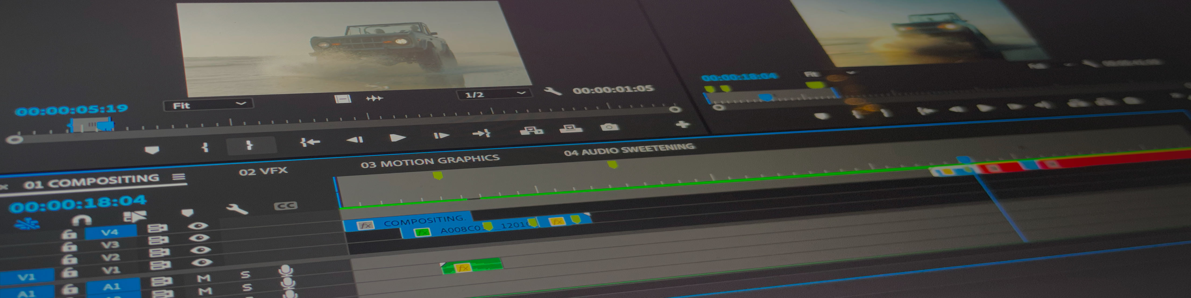Toggle Linked Selection in timeline
The image size is (1191, 298).
pos(135,216)
